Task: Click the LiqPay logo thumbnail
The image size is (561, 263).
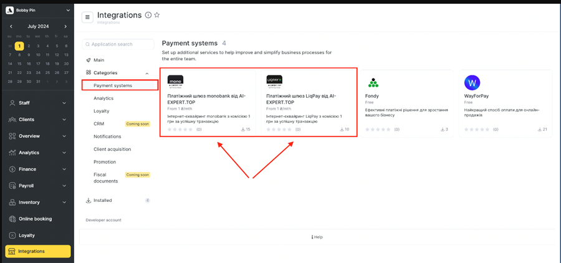Action: [274, 83]
